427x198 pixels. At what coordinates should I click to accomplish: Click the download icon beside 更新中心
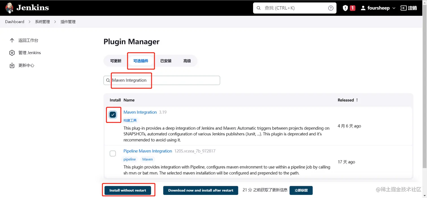[12, 65]
